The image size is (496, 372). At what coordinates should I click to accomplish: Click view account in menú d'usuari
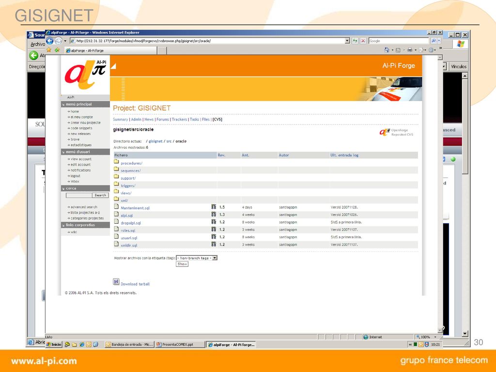coord(81,159)
